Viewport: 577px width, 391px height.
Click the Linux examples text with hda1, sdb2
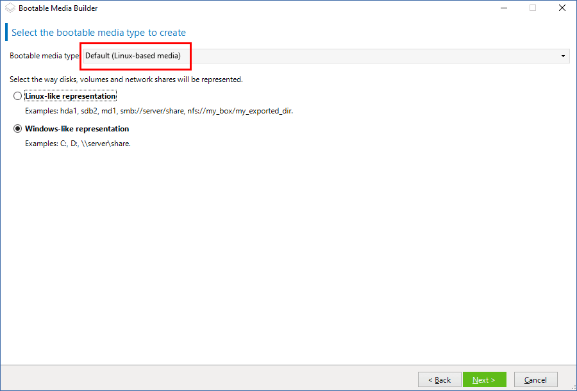coord(159,111)
